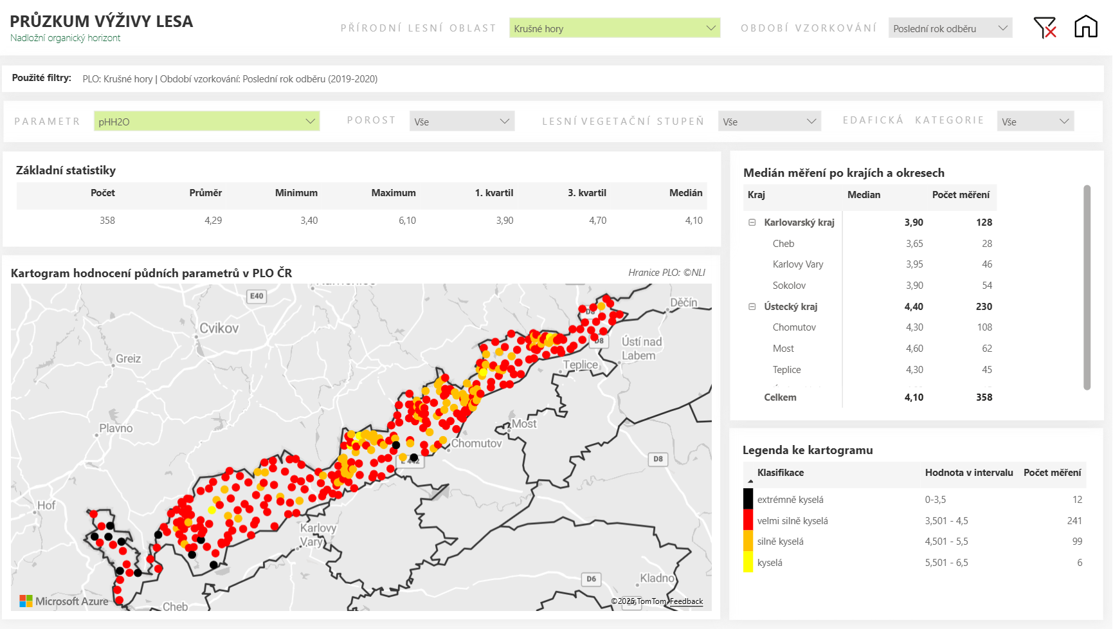This screenshot has height=629, width=1113.
Task: Click the Průměr statistics column header
Action: point(206,193)
